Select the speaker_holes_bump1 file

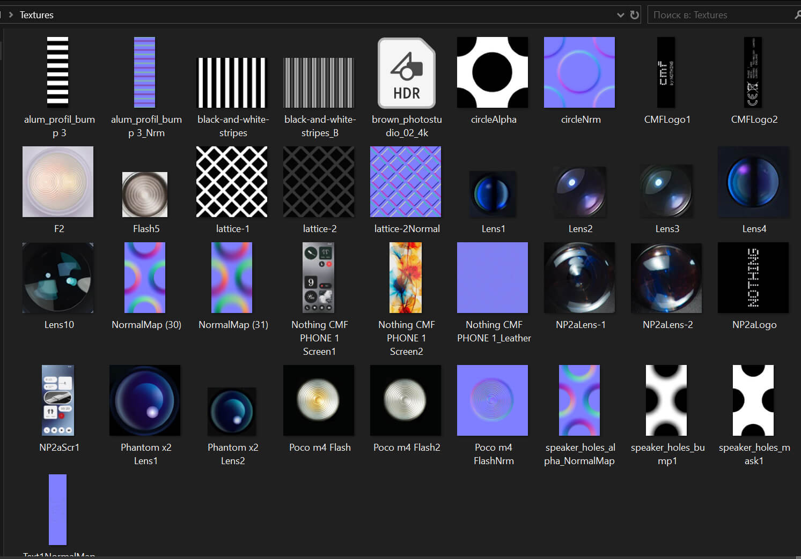point(666,400)
